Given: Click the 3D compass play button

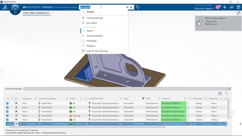Looking at the screenshot, I should (15, 9).
